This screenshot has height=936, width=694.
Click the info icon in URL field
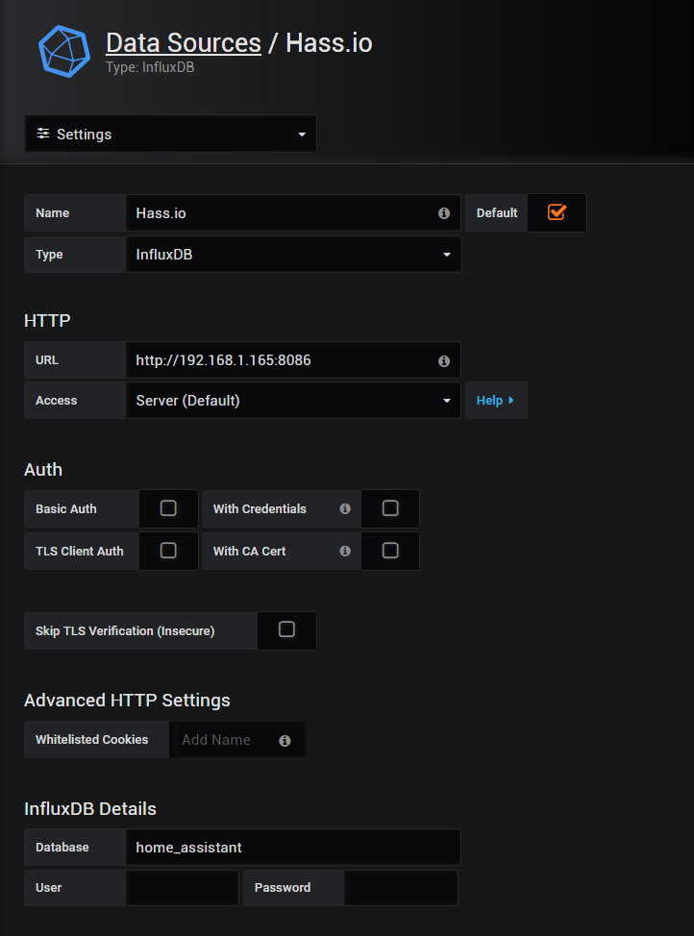(444, 361)
